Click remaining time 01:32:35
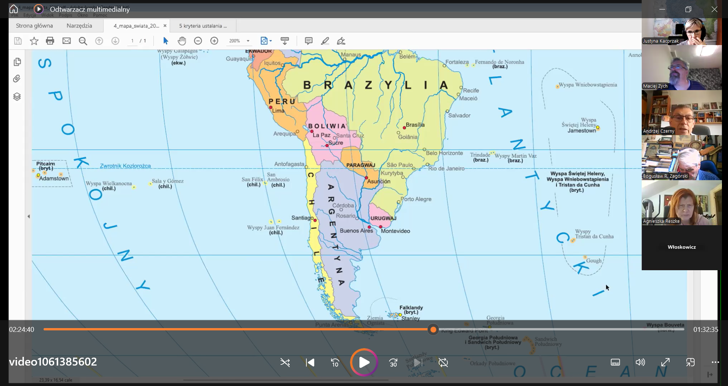 click(x=706, y=330)
